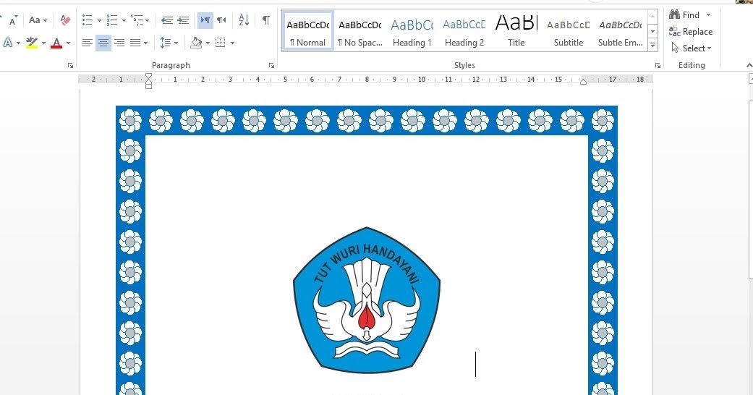
Task: Toggle Show/Hide paragraph marks
Action: tap(265, 20)
